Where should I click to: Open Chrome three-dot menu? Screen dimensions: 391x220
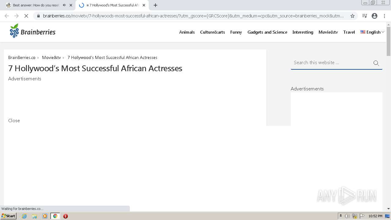point(384,16)
